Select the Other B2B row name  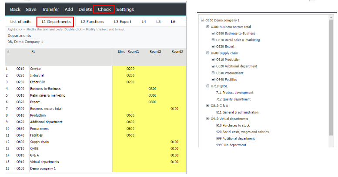(38, 82)
